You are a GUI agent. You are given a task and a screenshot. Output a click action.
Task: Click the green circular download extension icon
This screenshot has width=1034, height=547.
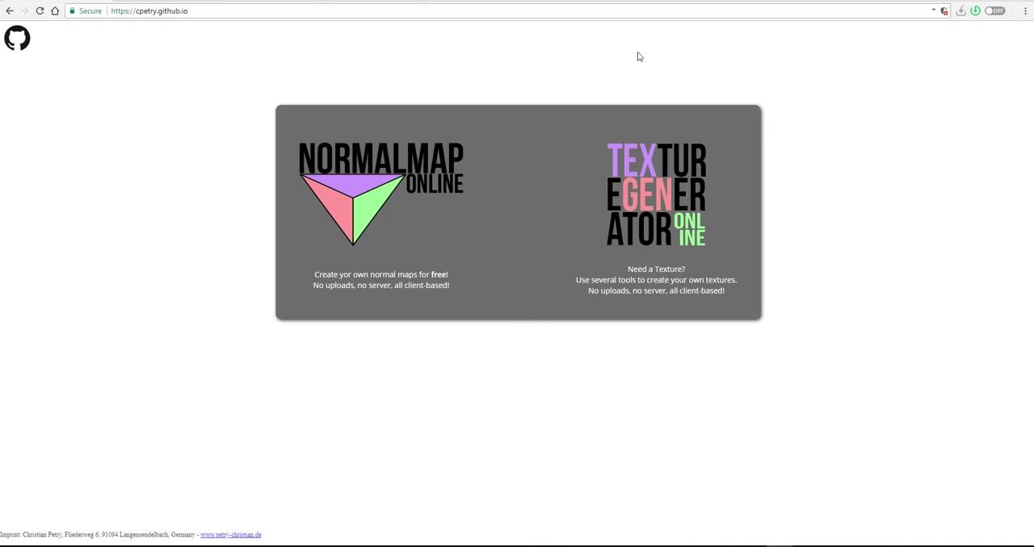point(975,10)
